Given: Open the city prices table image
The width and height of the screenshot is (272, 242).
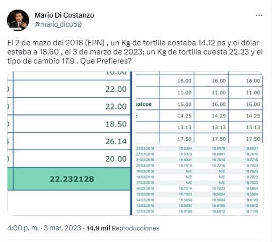Looking at the screenshot, I should (x=197, y=107).
